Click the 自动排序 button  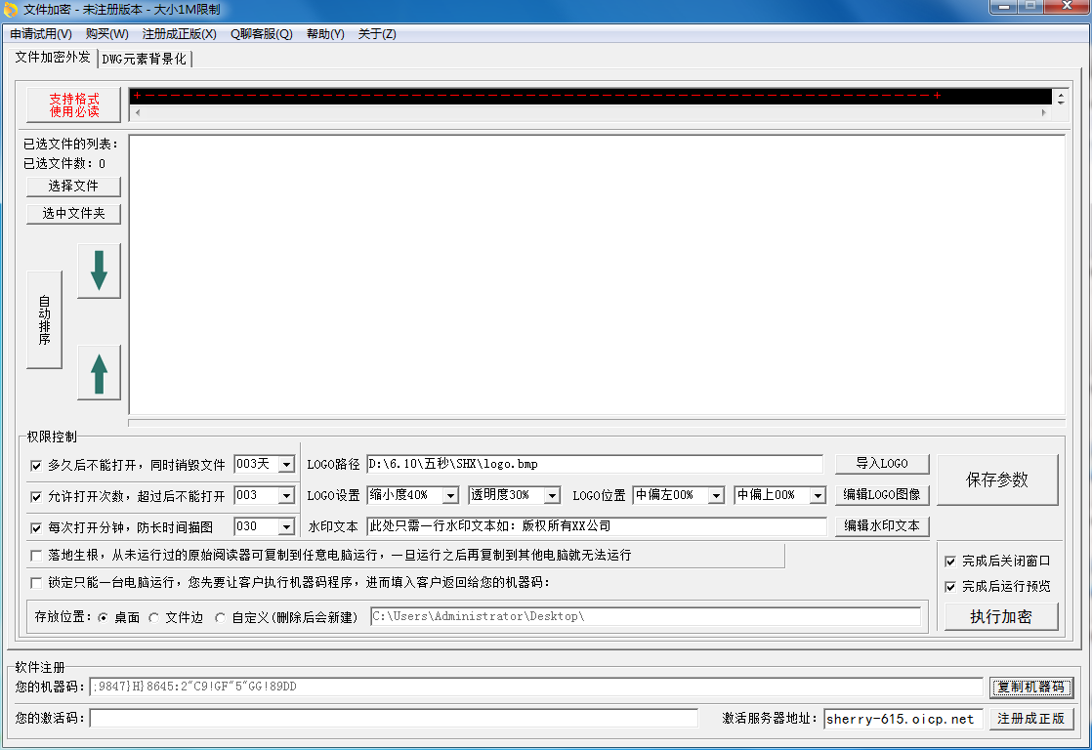coord(45,319)
